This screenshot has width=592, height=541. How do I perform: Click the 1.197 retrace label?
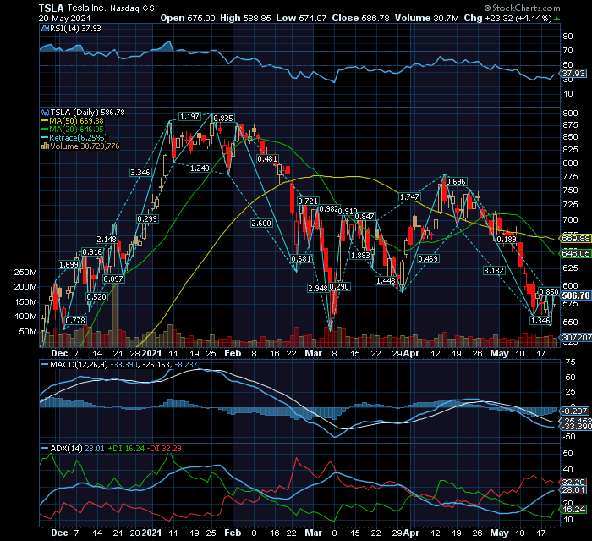tap(189, 117)
